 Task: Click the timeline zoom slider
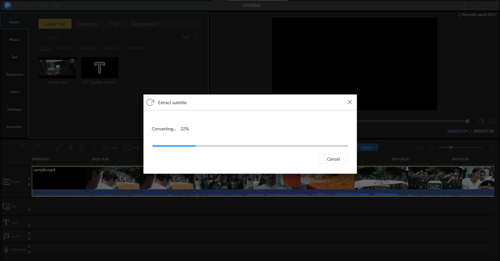(x=451, y=147)
